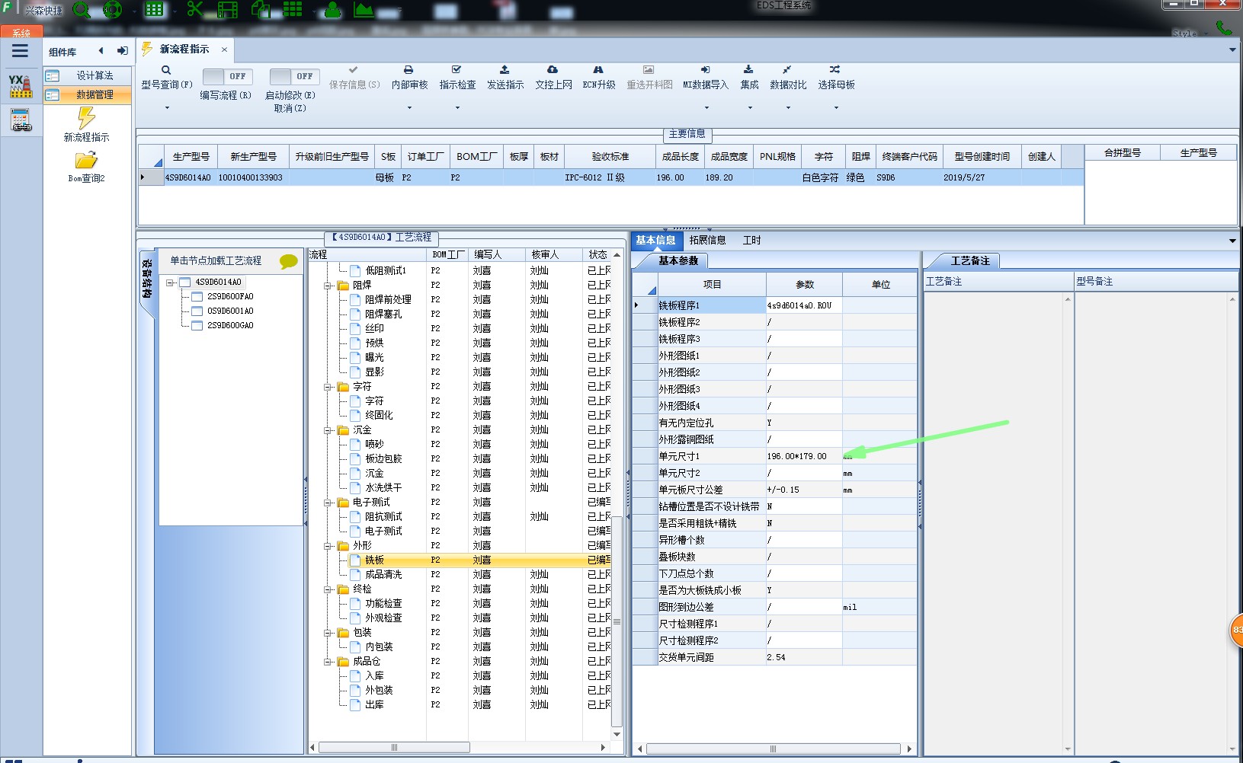
Task: Switch to the 工时 tab
Action: pos(751,240)
